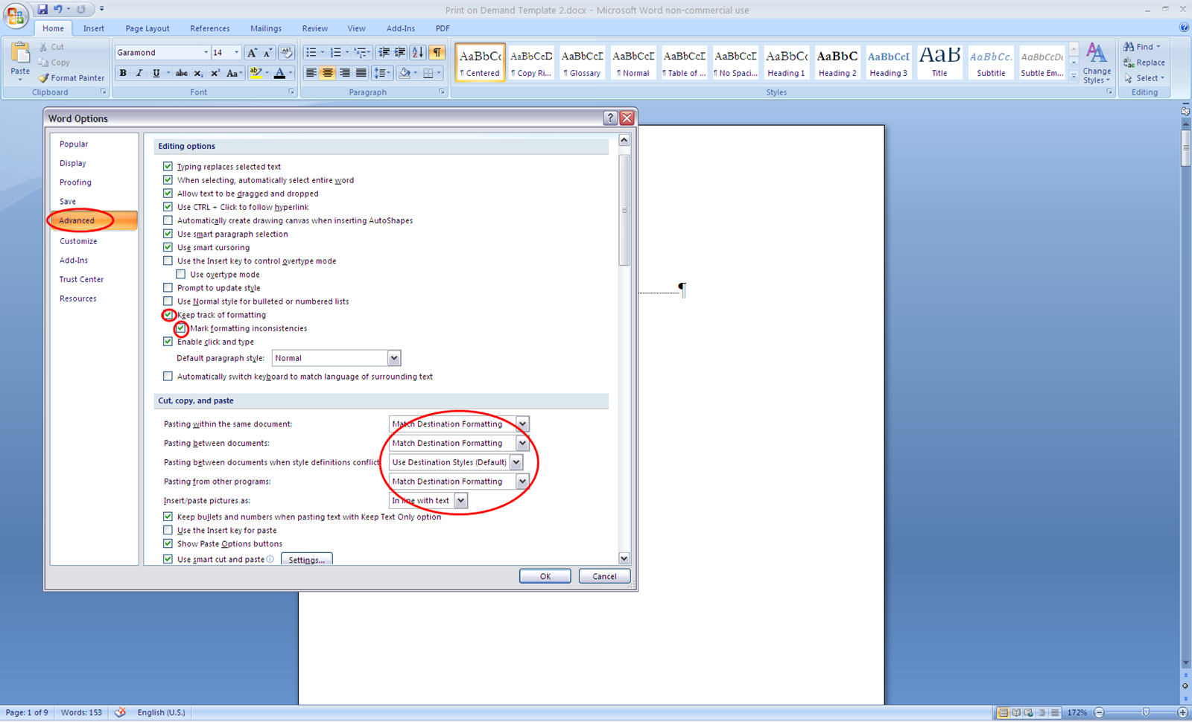
Task: Adjust the zoom slider in status bar
Action: [x=1145, y=712]
